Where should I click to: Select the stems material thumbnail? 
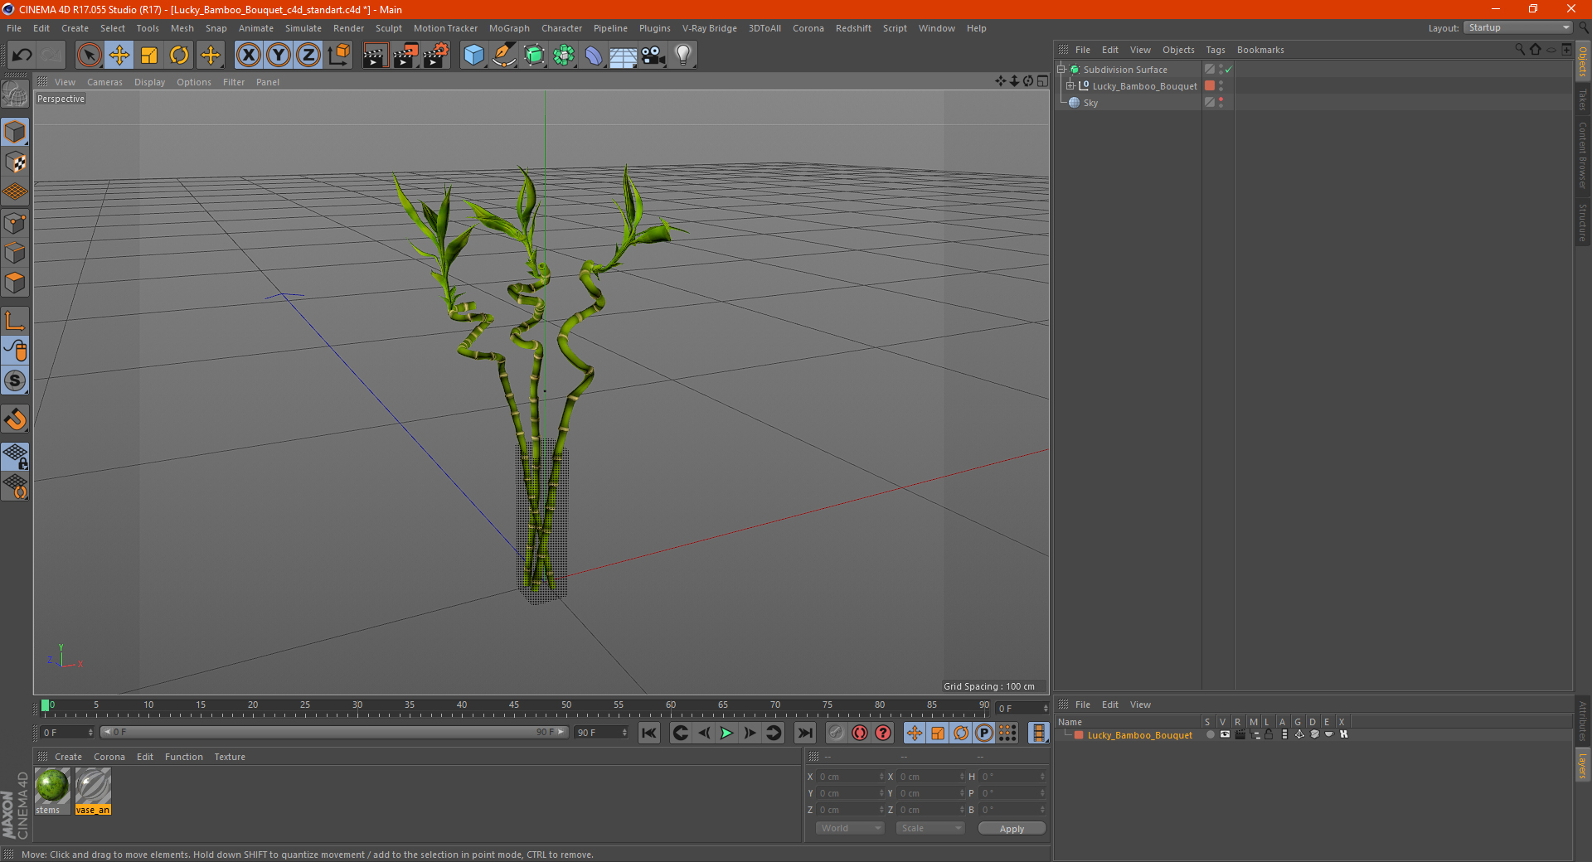point(52,791)
